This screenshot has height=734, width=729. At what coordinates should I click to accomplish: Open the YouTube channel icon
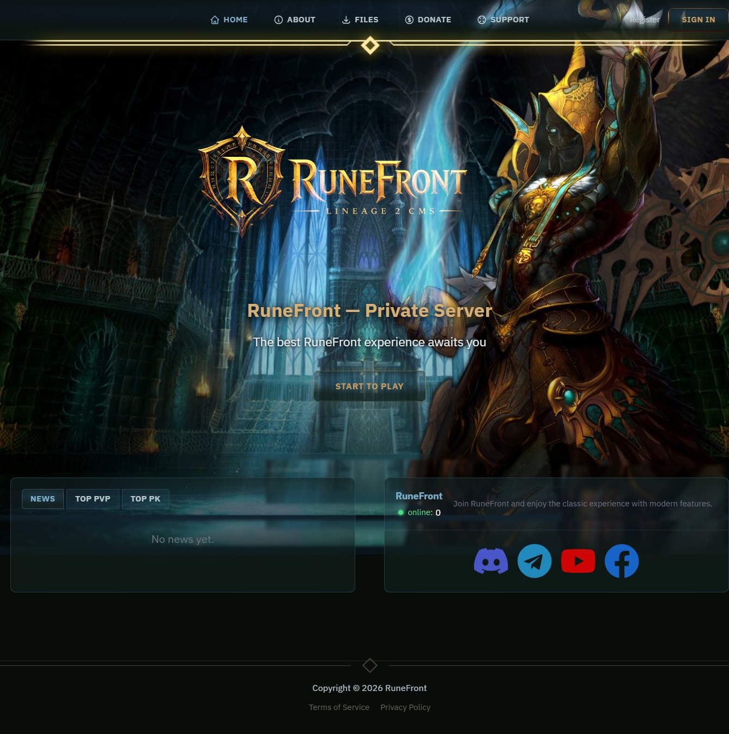[x=578, y=561]
